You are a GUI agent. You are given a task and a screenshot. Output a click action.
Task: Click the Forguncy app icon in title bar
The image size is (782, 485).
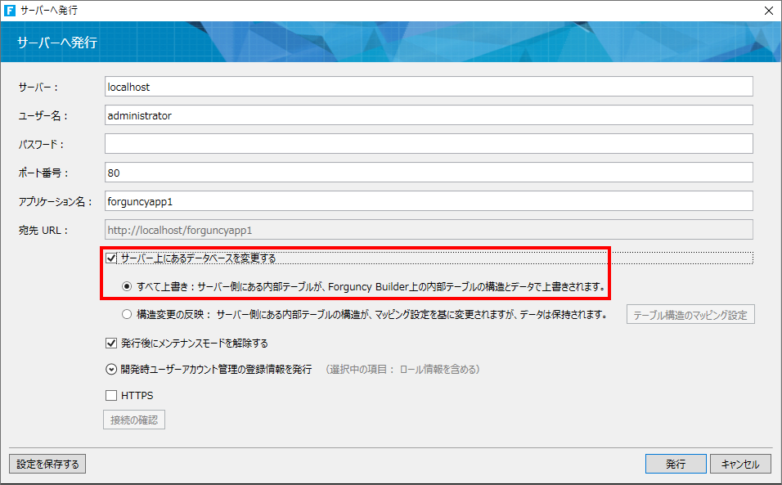pyautogui.click(x=10, y=11)
